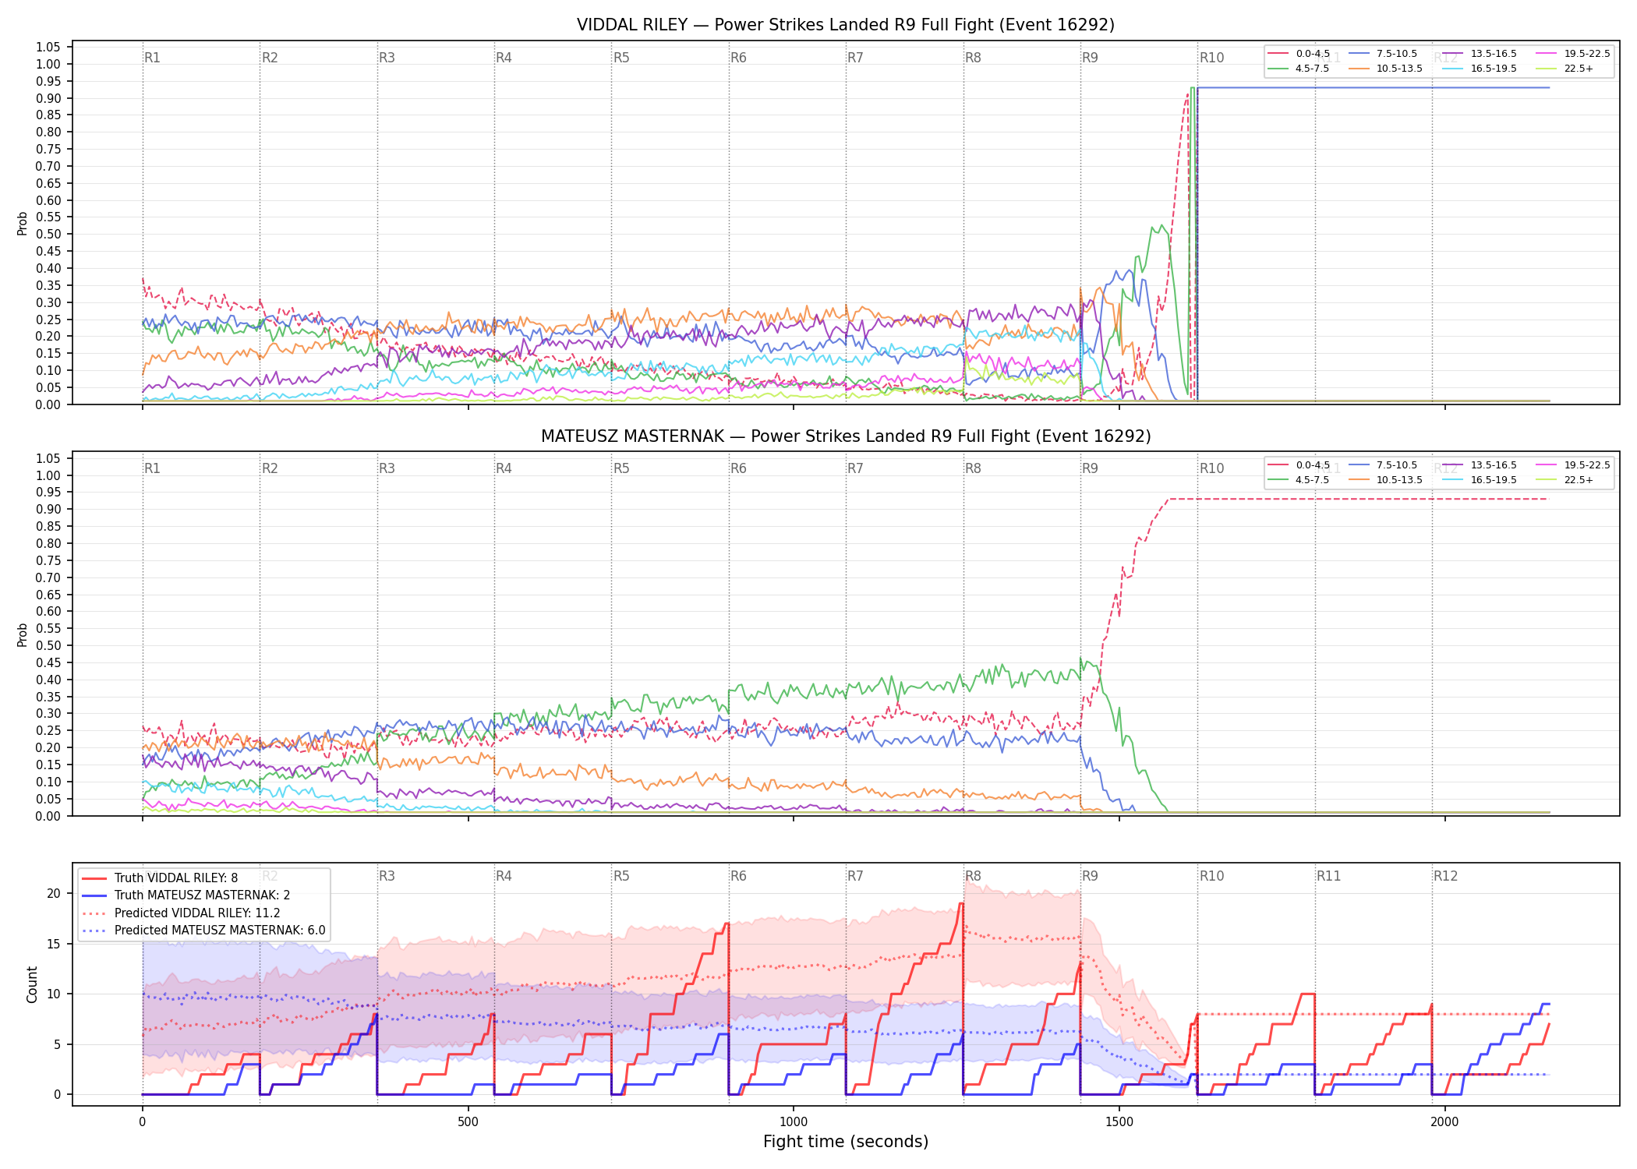Click the 0.0-4.5 legend entry in middle chart
The image size is (1637, 1169).
(x=1299, y=465)
